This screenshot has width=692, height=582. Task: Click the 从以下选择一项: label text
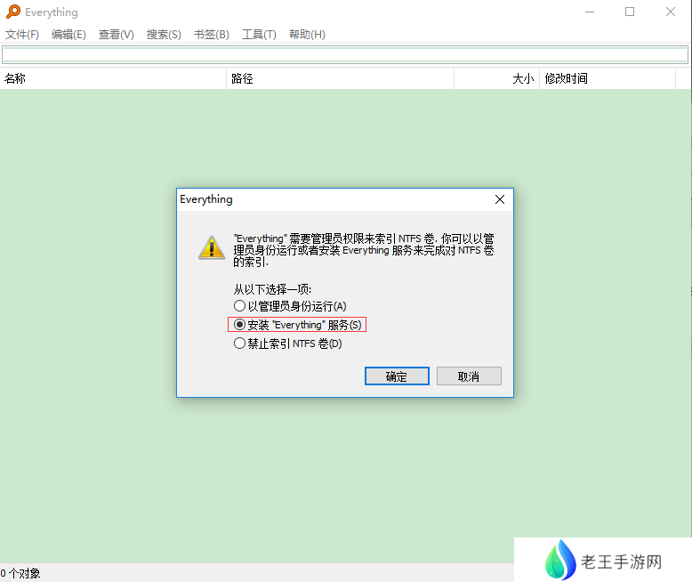272,289
